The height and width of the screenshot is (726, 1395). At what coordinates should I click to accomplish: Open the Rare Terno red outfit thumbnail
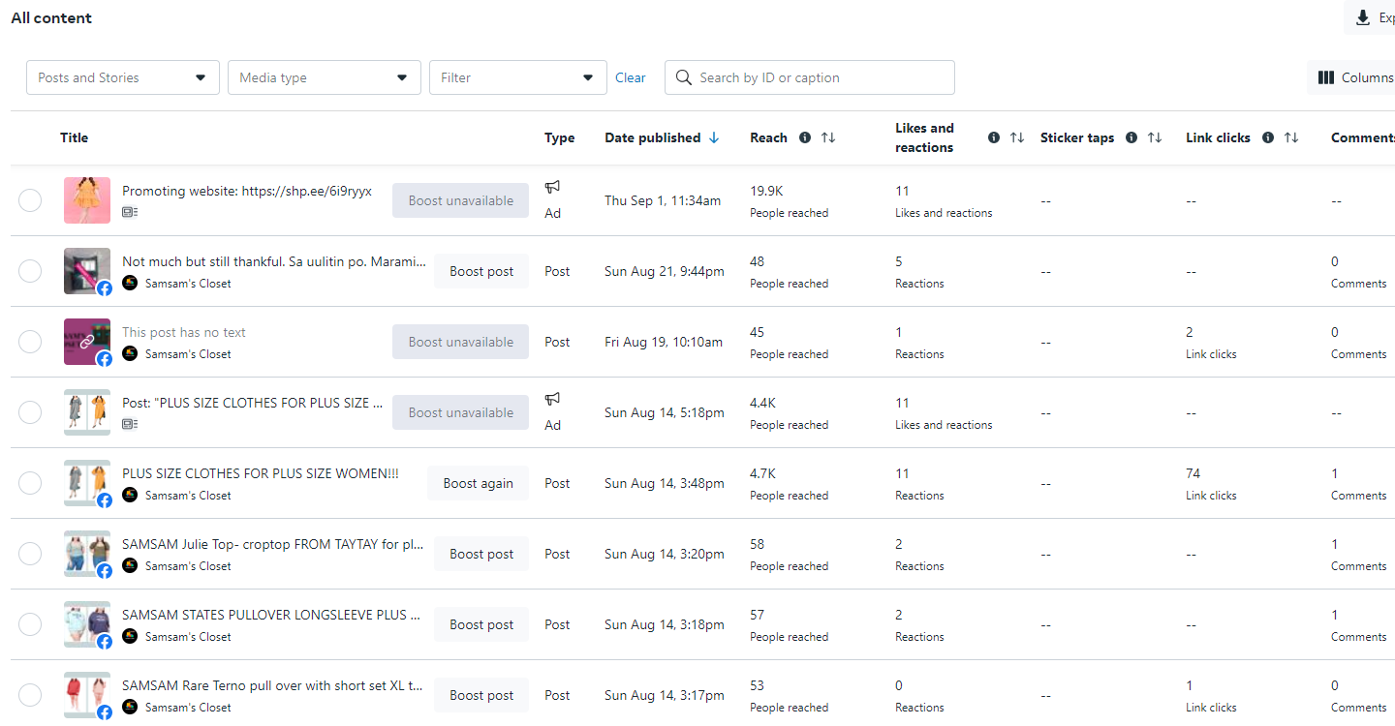[x=87, y=695]
